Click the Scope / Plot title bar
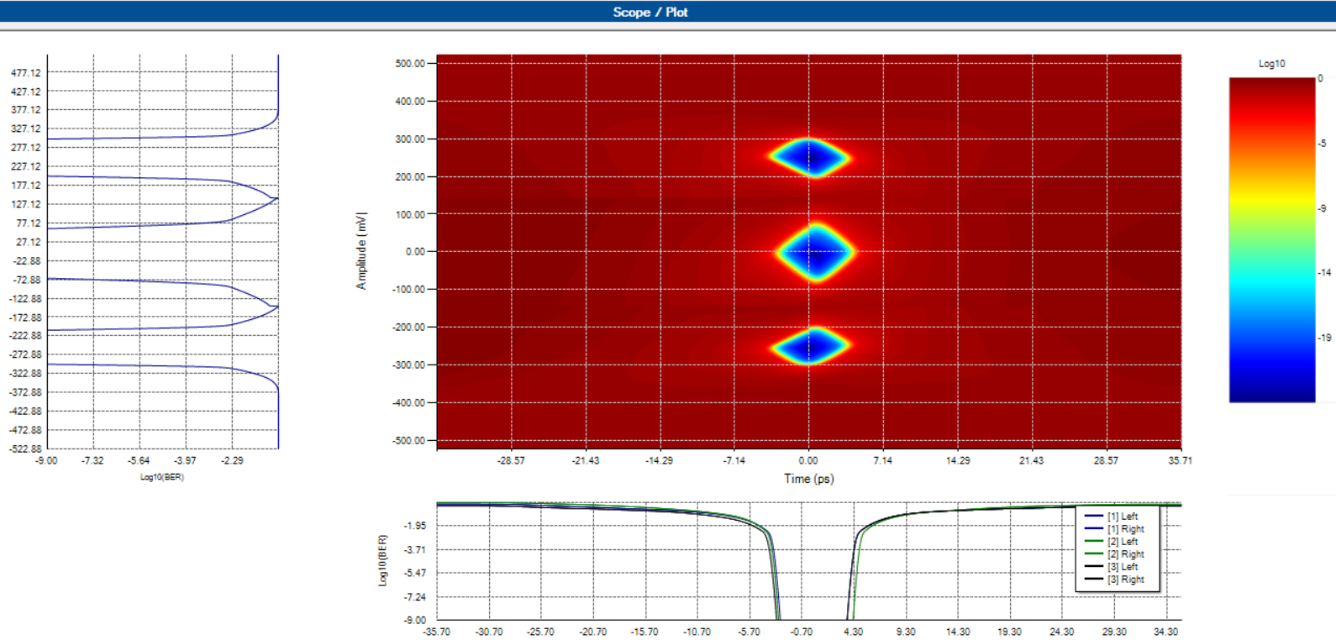Viewport: 1336px width, 640px height. click(650, 12)
